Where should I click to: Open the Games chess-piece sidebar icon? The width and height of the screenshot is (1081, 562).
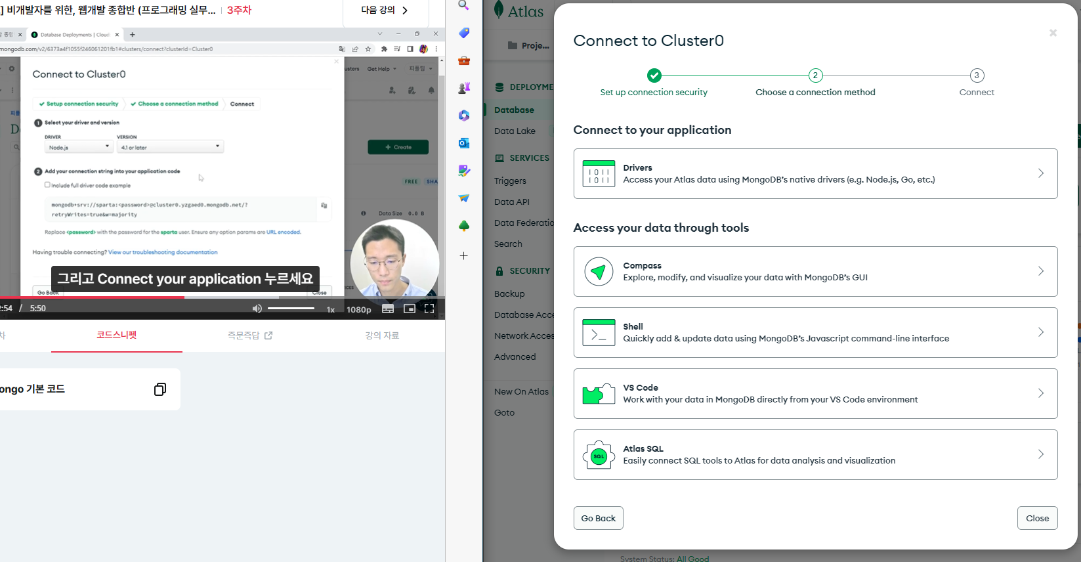point(464,88)
